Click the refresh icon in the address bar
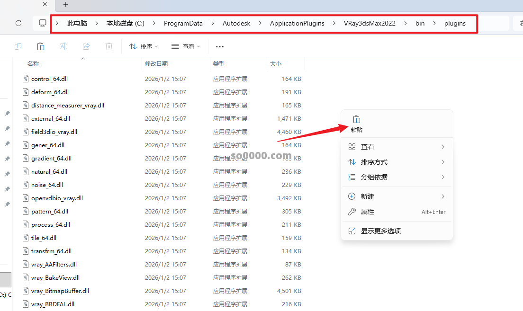Viewport: 523px width, 311px height. 18,22
